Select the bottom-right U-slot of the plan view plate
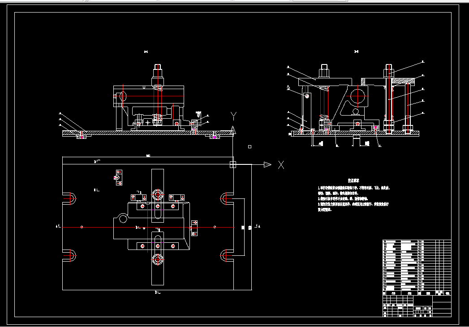The image size is (469, 327). pos(227,255)
